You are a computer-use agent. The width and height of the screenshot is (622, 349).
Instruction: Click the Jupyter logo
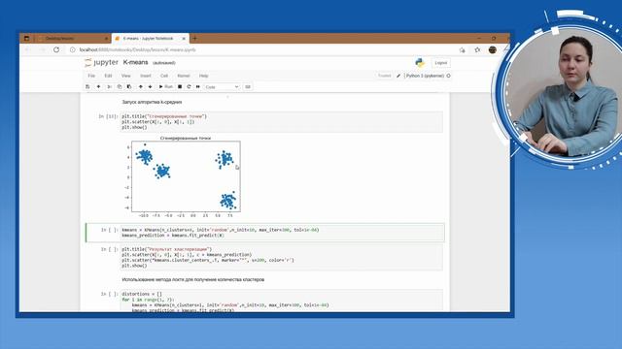click(101, 62)
